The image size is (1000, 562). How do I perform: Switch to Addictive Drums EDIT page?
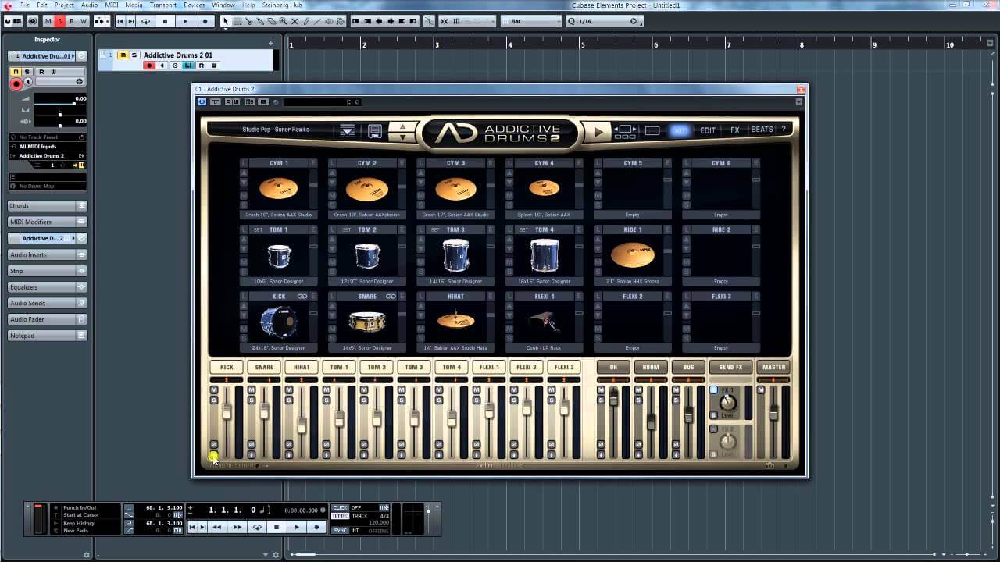click(708, 130)
